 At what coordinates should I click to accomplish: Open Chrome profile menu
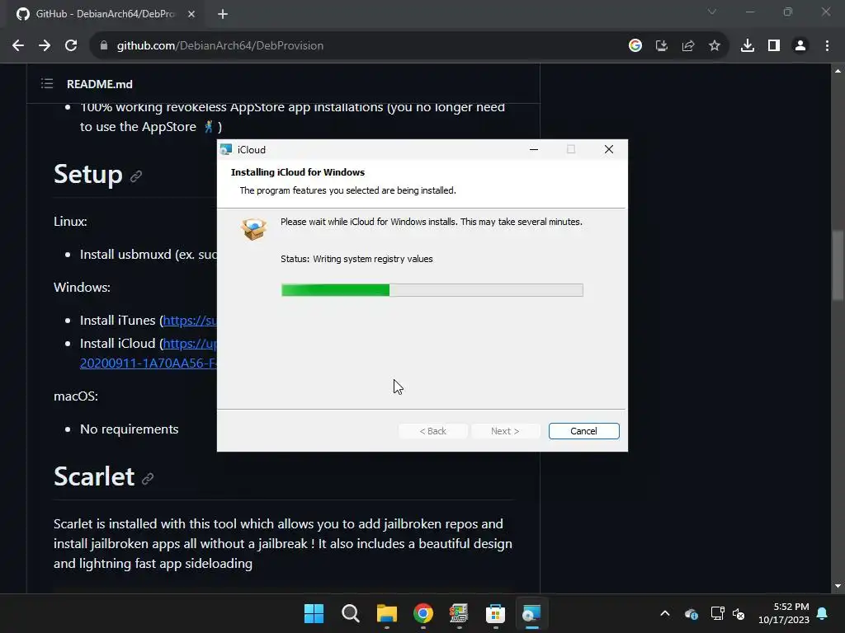(x=800, y=46)
